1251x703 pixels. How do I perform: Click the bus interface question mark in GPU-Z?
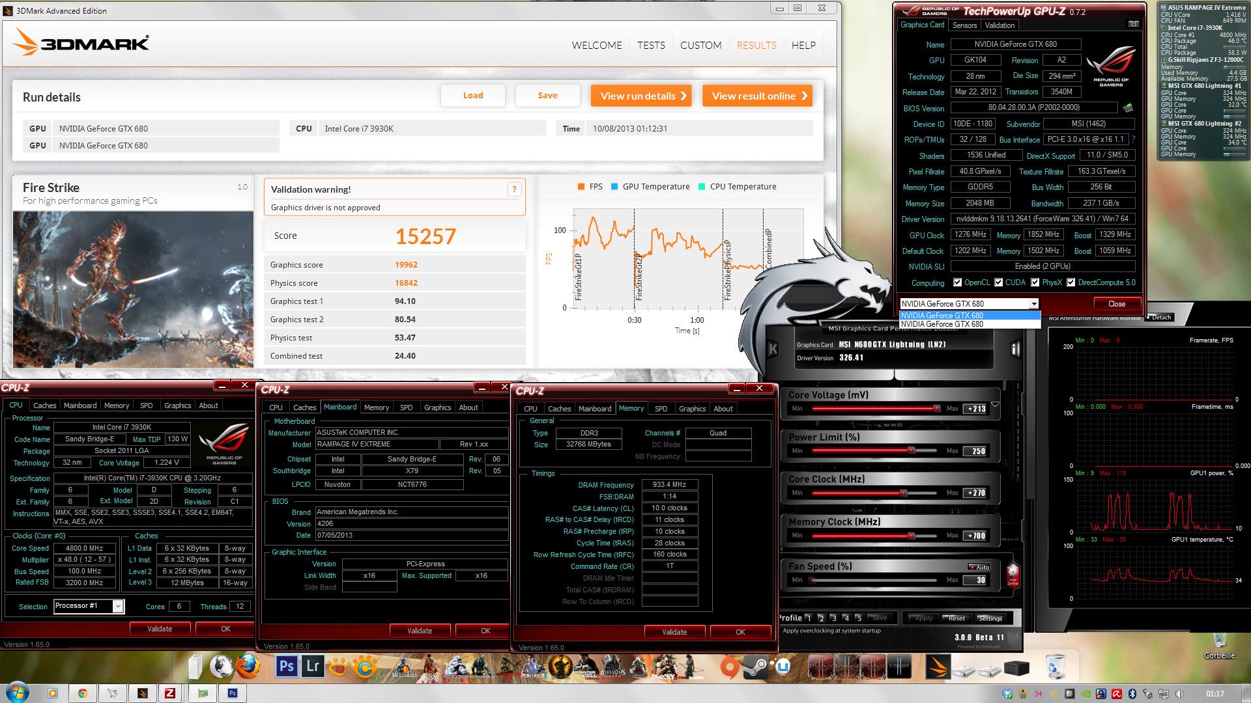coord(1133,139)
